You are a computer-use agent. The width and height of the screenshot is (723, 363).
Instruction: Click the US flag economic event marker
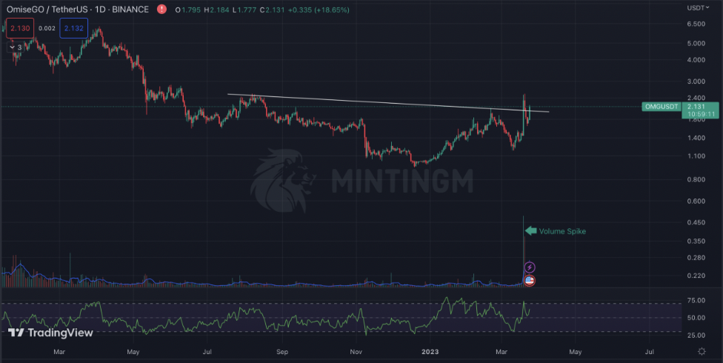coord(530,280)
